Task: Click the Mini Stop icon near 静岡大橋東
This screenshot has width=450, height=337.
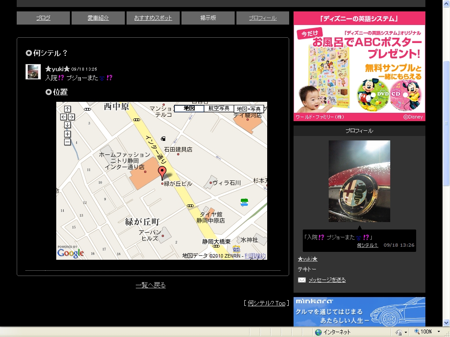Action: click(x=236, y=248)
